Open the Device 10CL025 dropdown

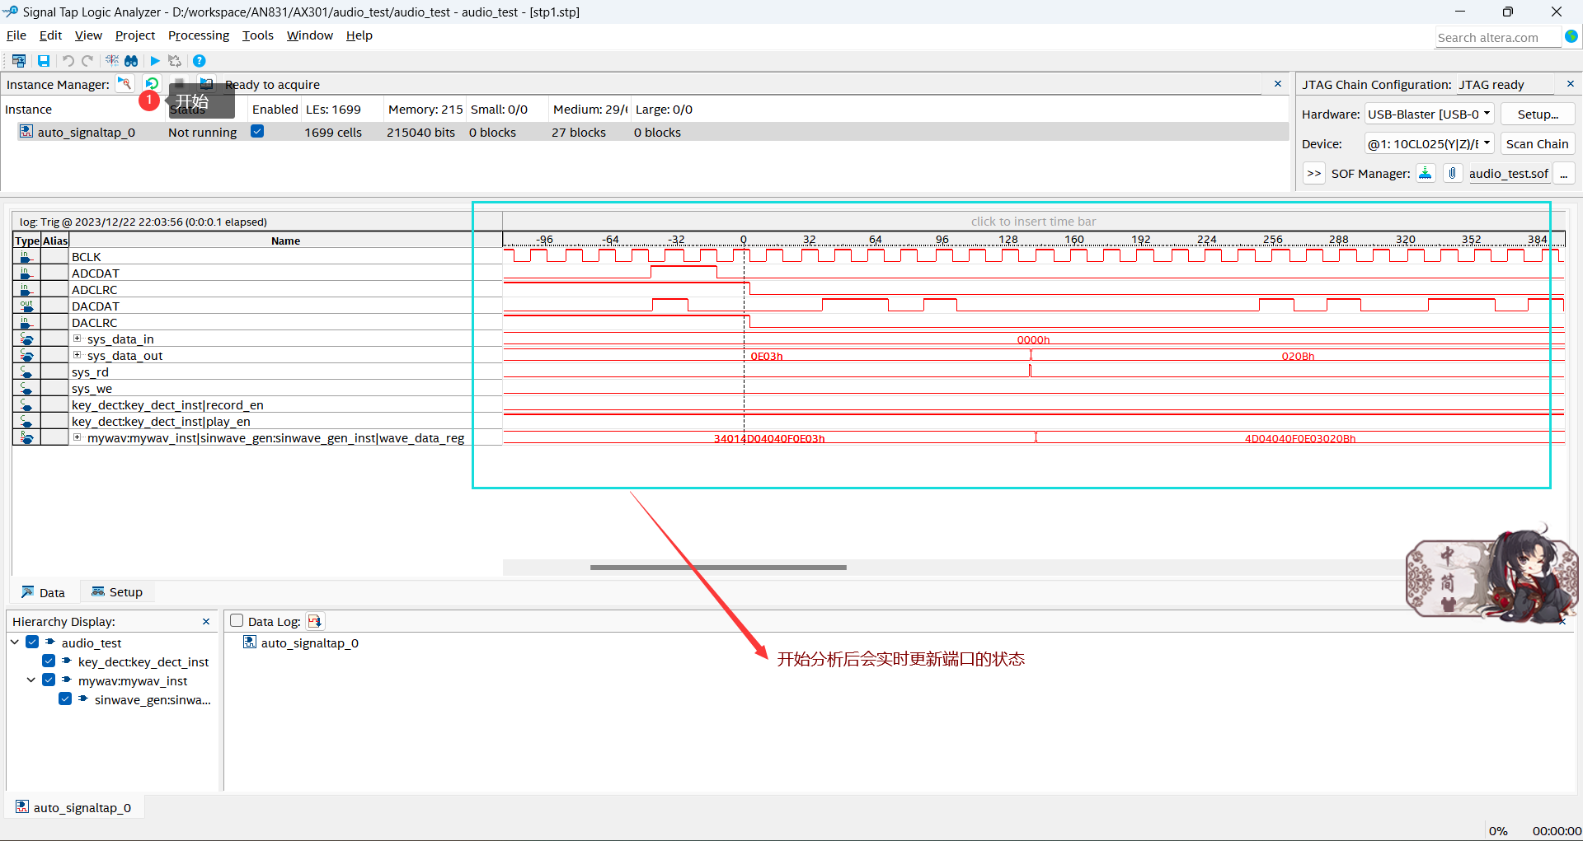click(x=1430, y=143)
